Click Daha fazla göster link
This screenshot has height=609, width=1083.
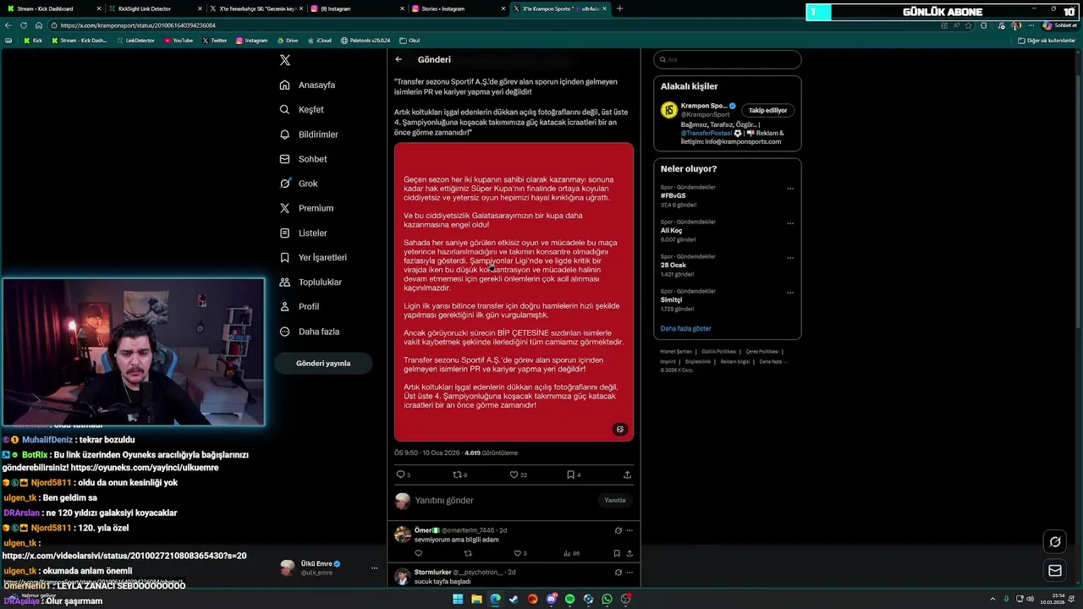tap(686, 328)
